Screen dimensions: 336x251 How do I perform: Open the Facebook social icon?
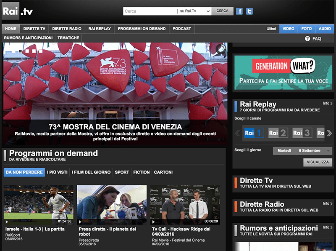coord(239,11)
